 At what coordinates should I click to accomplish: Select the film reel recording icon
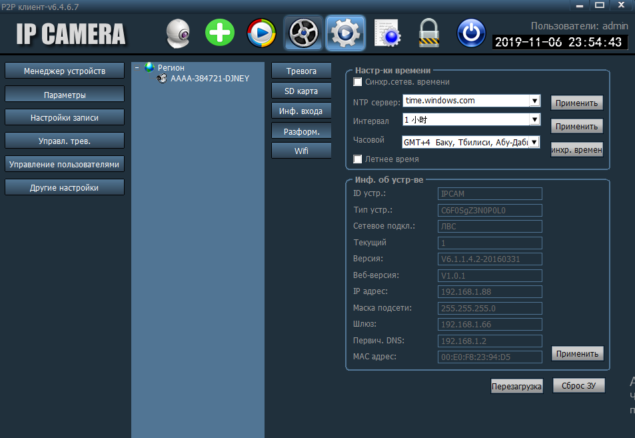(304, 33)
